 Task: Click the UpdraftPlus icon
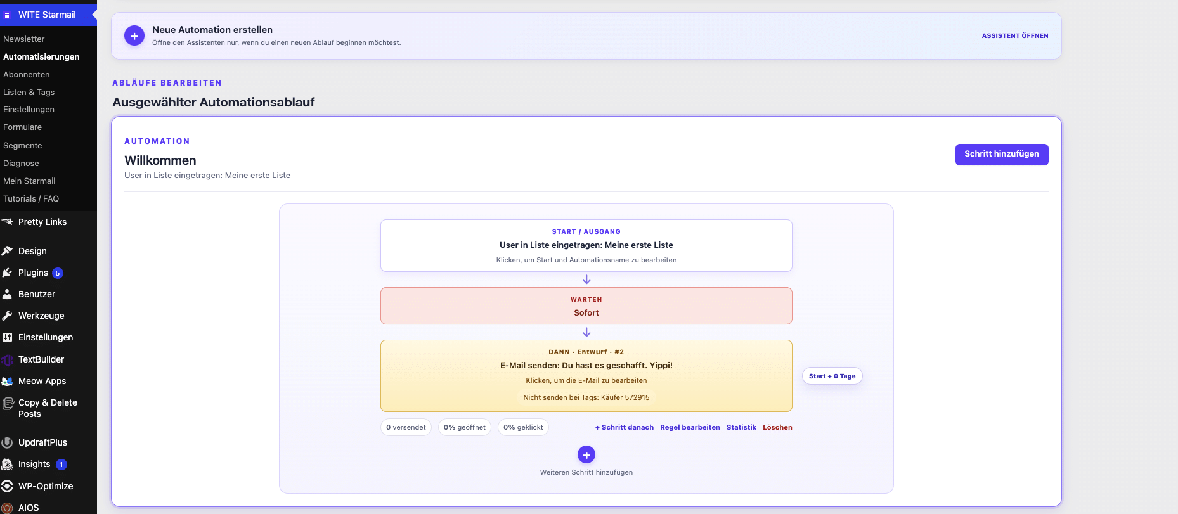click(8, 442)
